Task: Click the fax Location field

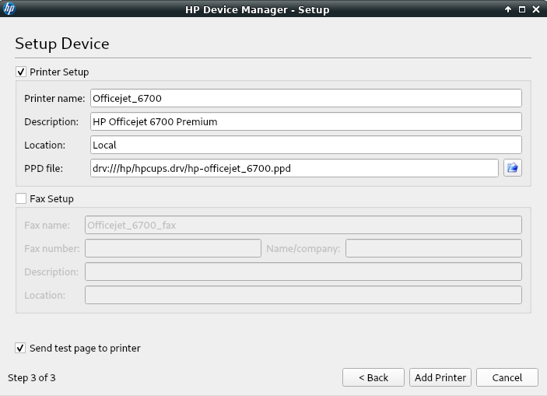Action: click(x=302, y=295)
